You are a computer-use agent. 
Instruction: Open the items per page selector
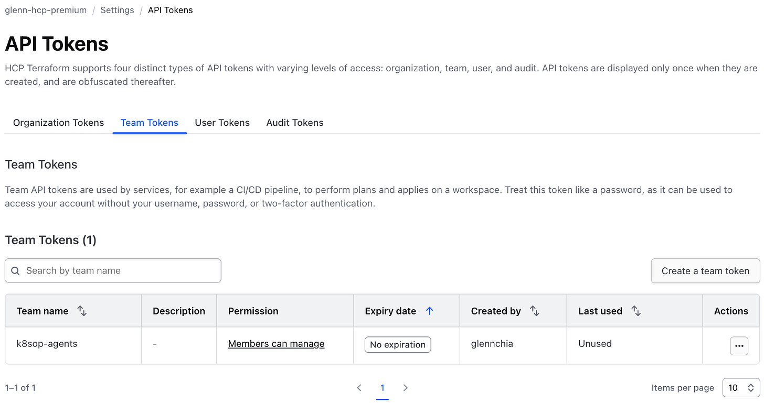point(740,387)
